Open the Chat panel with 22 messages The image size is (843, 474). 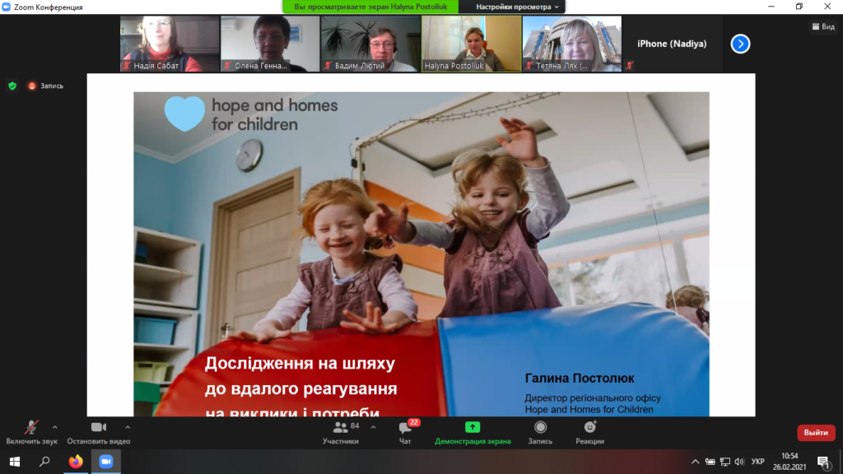pos(405,428)
